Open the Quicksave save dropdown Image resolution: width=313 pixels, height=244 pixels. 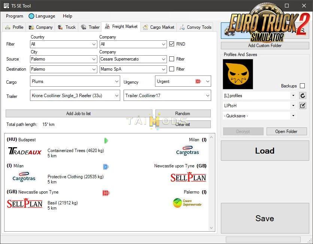(x=259, y=116)
